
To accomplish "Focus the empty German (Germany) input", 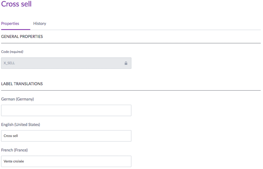I will click(x=66, y=110).
